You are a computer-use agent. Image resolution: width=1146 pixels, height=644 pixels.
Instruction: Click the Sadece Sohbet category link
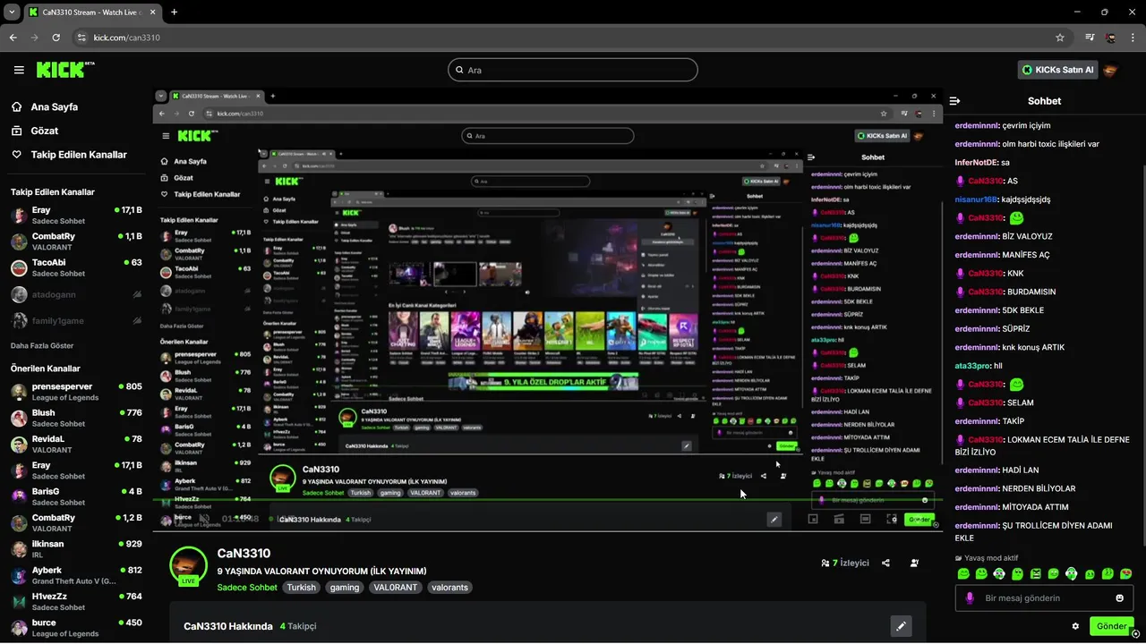coord(247,588)
